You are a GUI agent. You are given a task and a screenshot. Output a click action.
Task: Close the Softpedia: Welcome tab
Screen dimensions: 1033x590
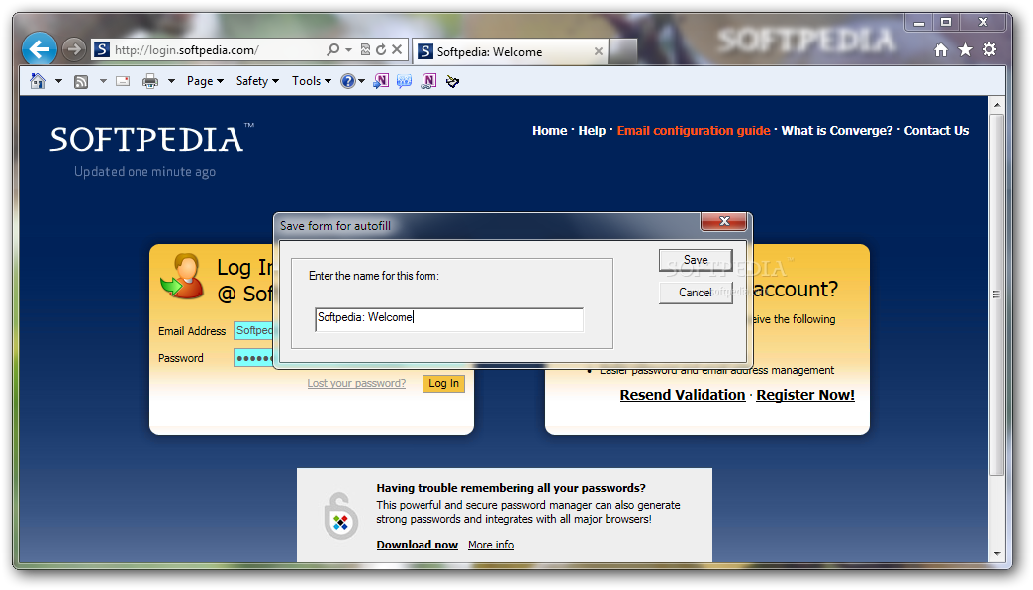[599, 51]
